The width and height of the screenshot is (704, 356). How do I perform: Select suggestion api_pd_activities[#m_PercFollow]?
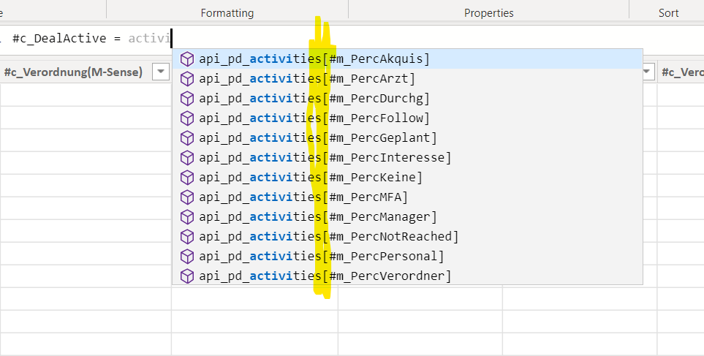tap(407, 118)
